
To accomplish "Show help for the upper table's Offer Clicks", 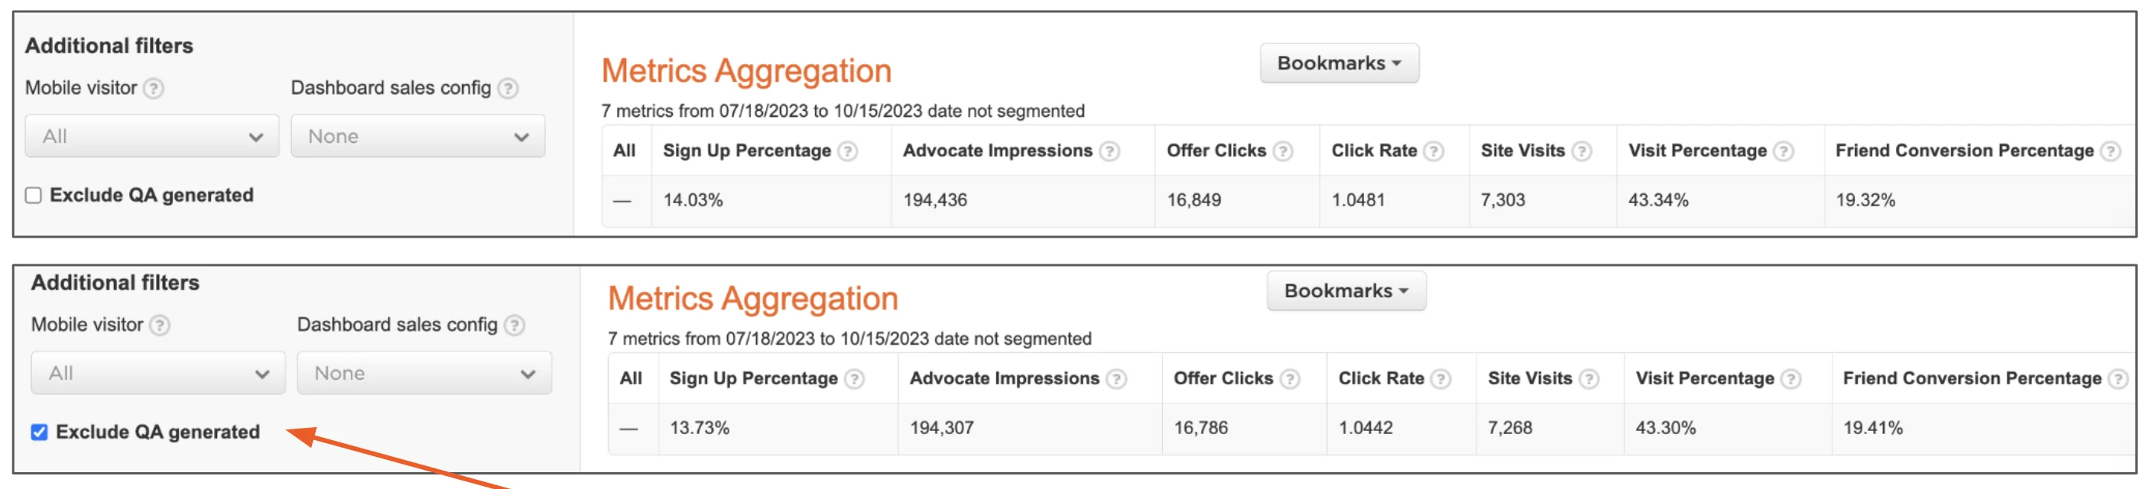I will [1283, 151].
